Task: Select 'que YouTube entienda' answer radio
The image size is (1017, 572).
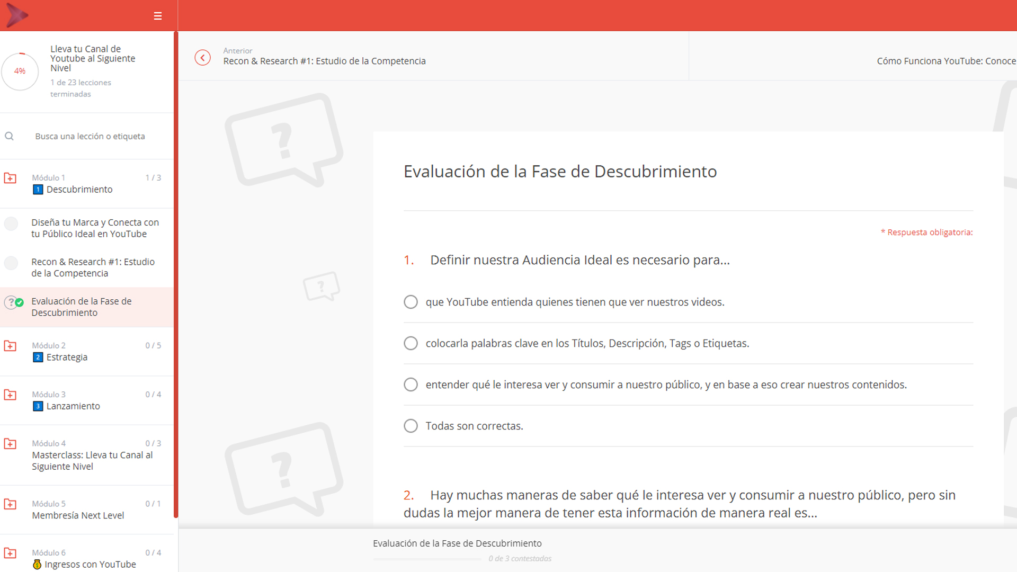Action: point(411,302)
